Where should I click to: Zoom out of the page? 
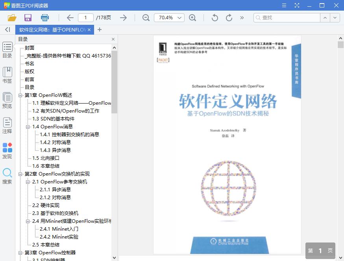click(x=146, y=18)
